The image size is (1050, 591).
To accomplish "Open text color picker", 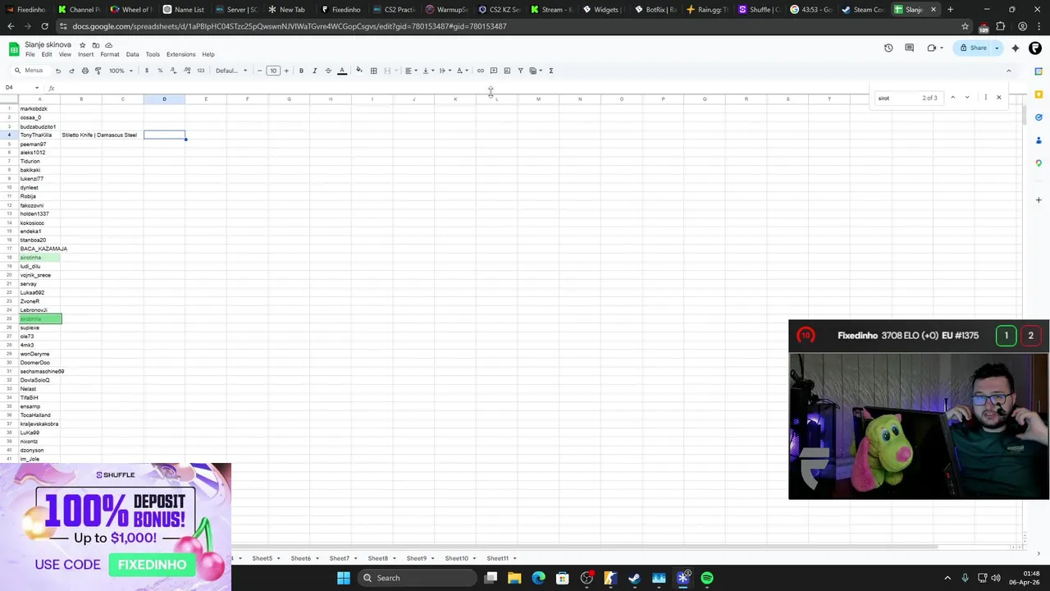I will point(342,71).
